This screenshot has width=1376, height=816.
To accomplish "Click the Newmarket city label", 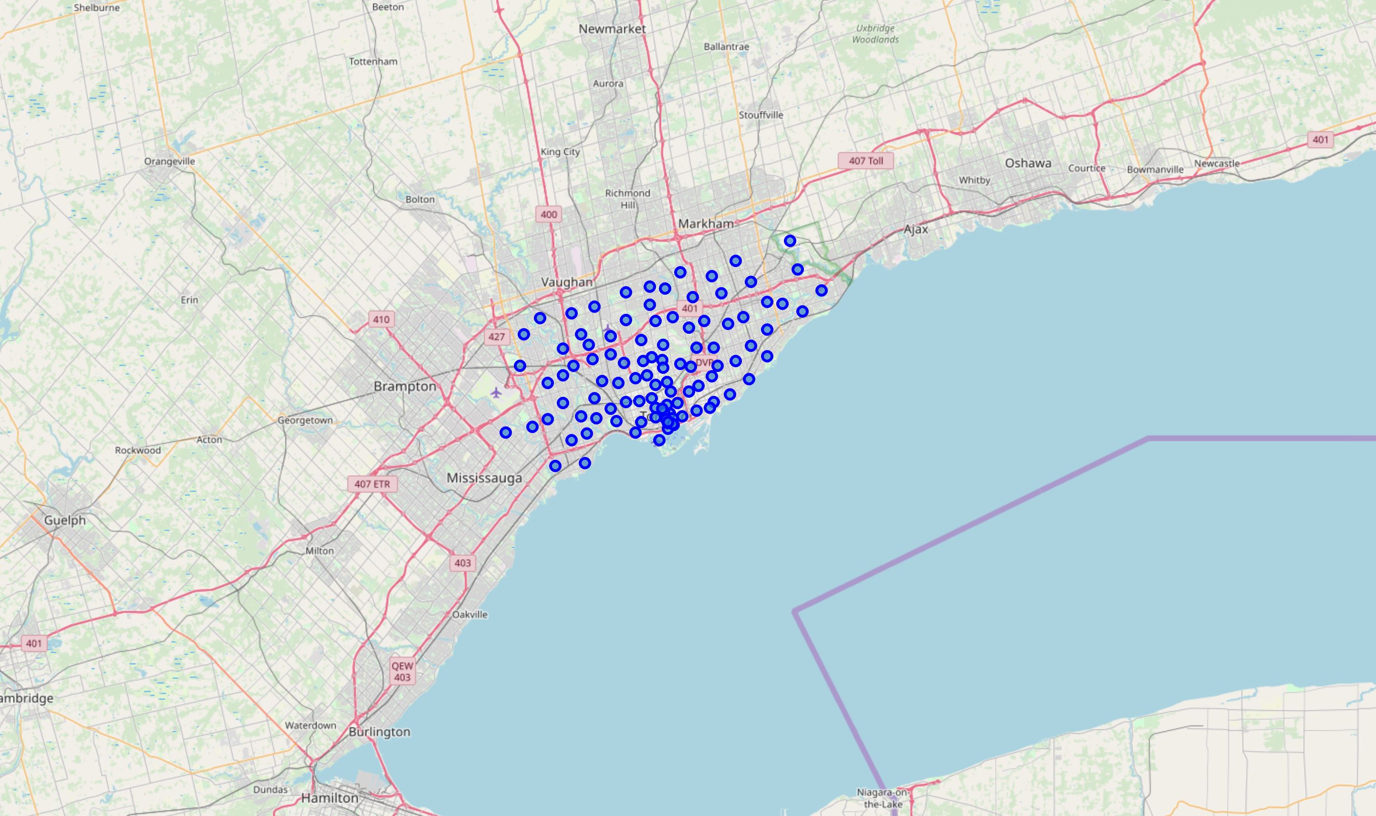I will click(612, 29).
